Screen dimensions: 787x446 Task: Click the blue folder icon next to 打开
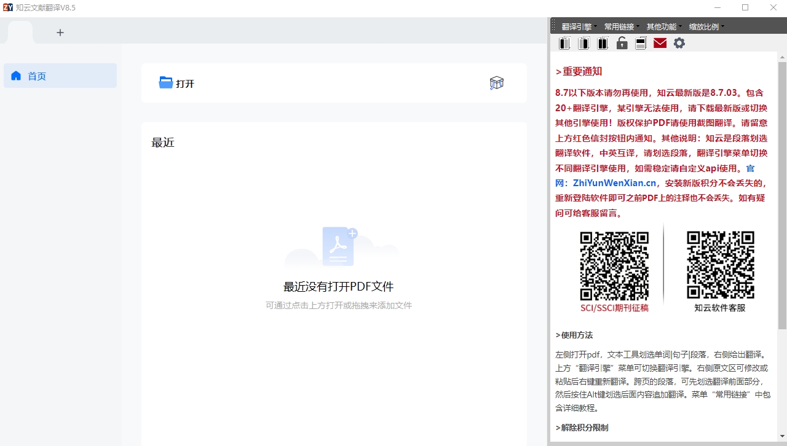coord(165,82)
